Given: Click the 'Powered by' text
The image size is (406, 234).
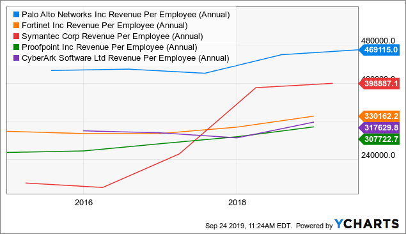Looking at the screenshot, I should click(314, 226).
